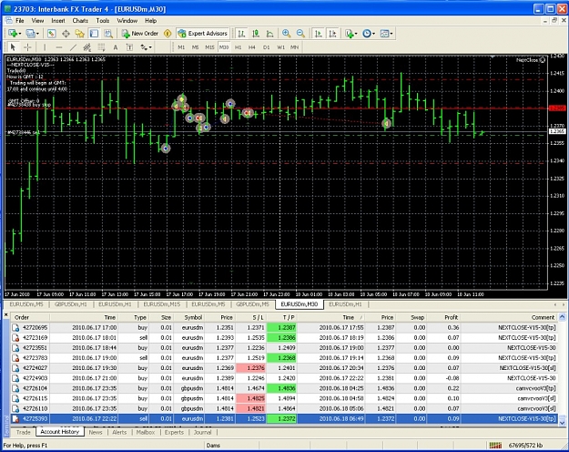Sort history by Symbol column header
Image resolution: width=569 pixels, height=452 pixels.
pos(189,317)
